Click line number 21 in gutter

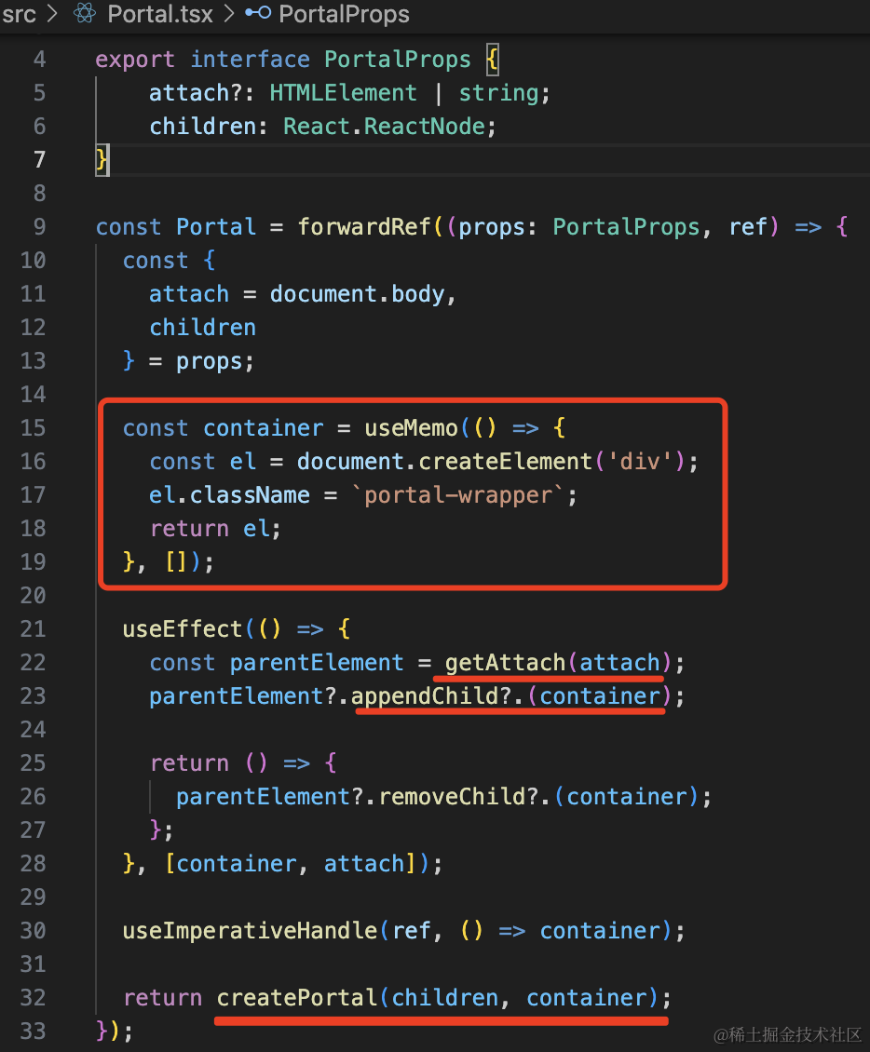pos(33,628)
